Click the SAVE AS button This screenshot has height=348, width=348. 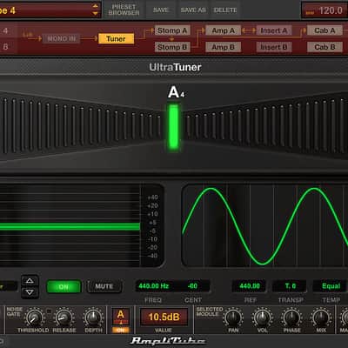click(x=193, y=10)
